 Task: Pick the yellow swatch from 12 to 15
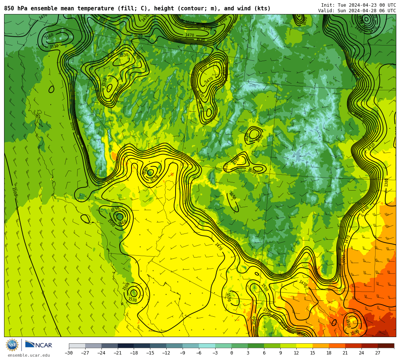(x=305, y=346)
